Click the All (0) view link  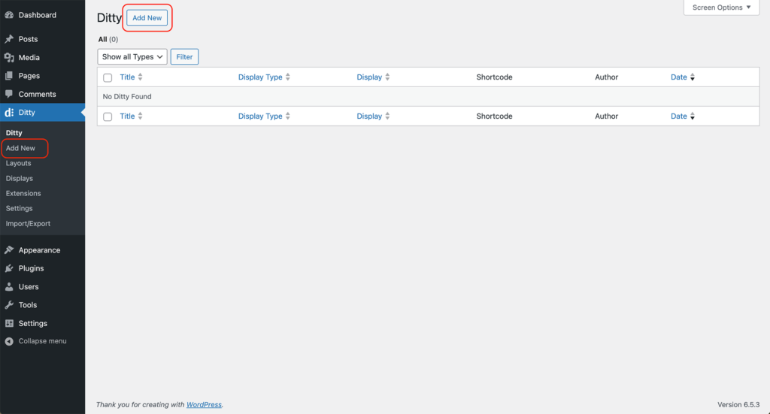coord(108,39)
